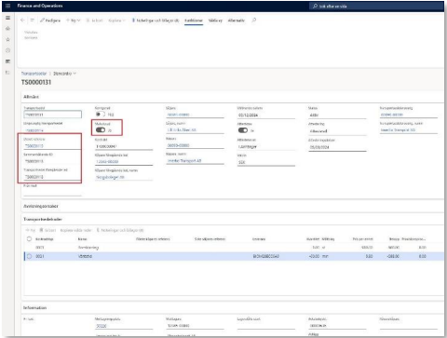Viewport: 447px width, 338px height.
Task: Open Workspaces icon in the sidebar
Action: click(7, 61)
